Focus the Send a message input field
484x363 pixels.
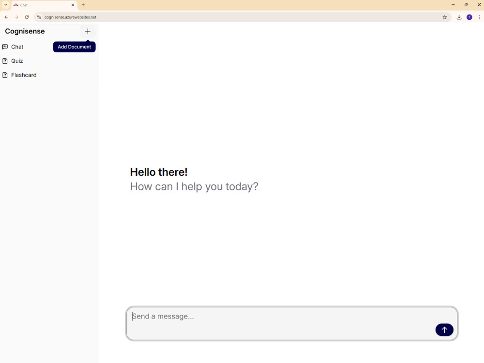click(x=292, y=323)
